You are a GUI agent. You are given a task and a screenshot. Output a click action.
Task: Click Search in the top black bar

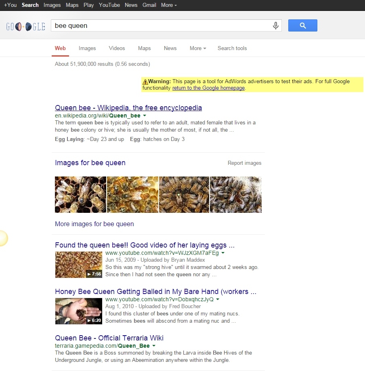(x=30, y=5)
